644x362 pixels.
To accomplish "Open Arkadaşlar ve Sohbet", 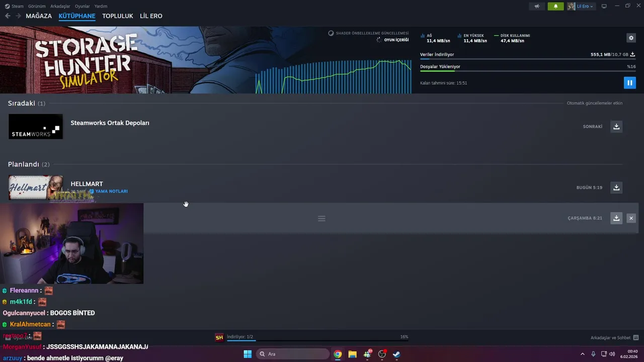I will click(x=614, y=338).
